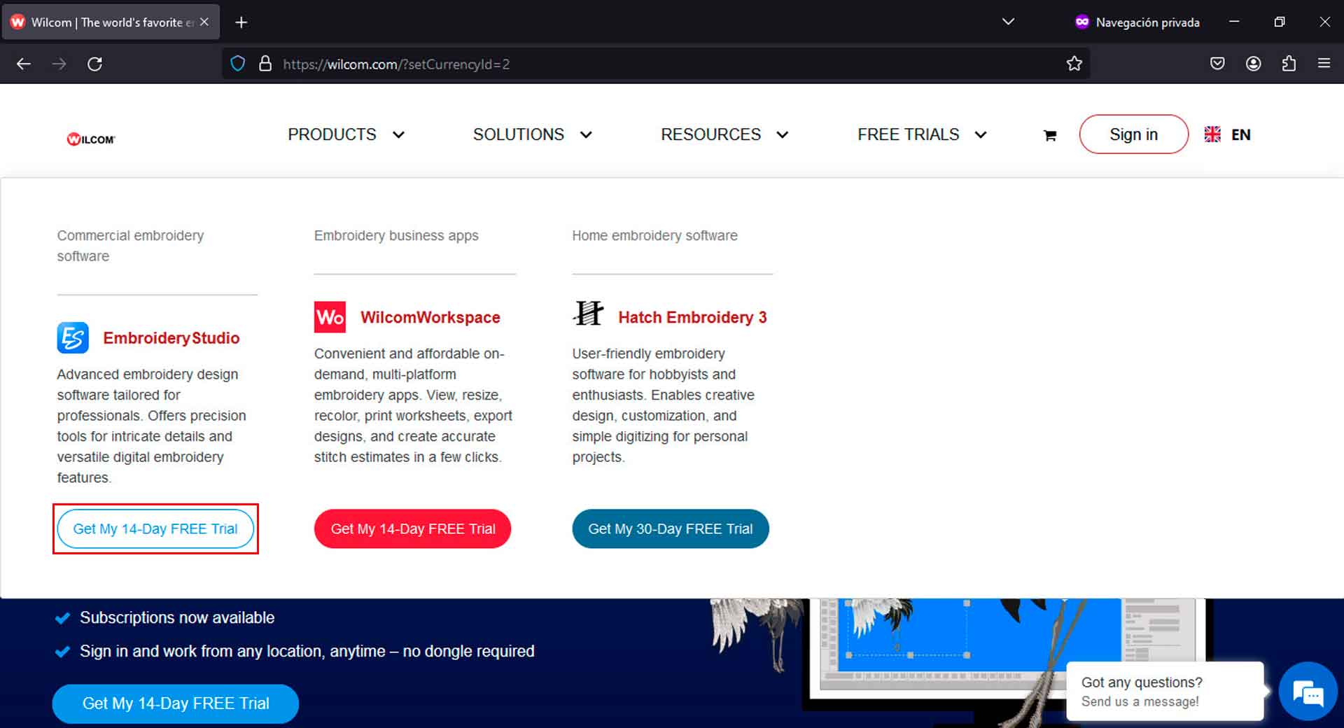Screen dimensions: 1344x728
Task: Click EmbroideryStudio outlined 14-Day FREE Trial button
Action: 155,529
